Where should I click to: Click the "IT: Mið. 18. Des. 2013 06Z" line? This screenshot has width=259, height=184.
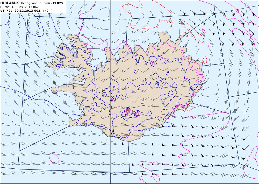coord(19,7)
